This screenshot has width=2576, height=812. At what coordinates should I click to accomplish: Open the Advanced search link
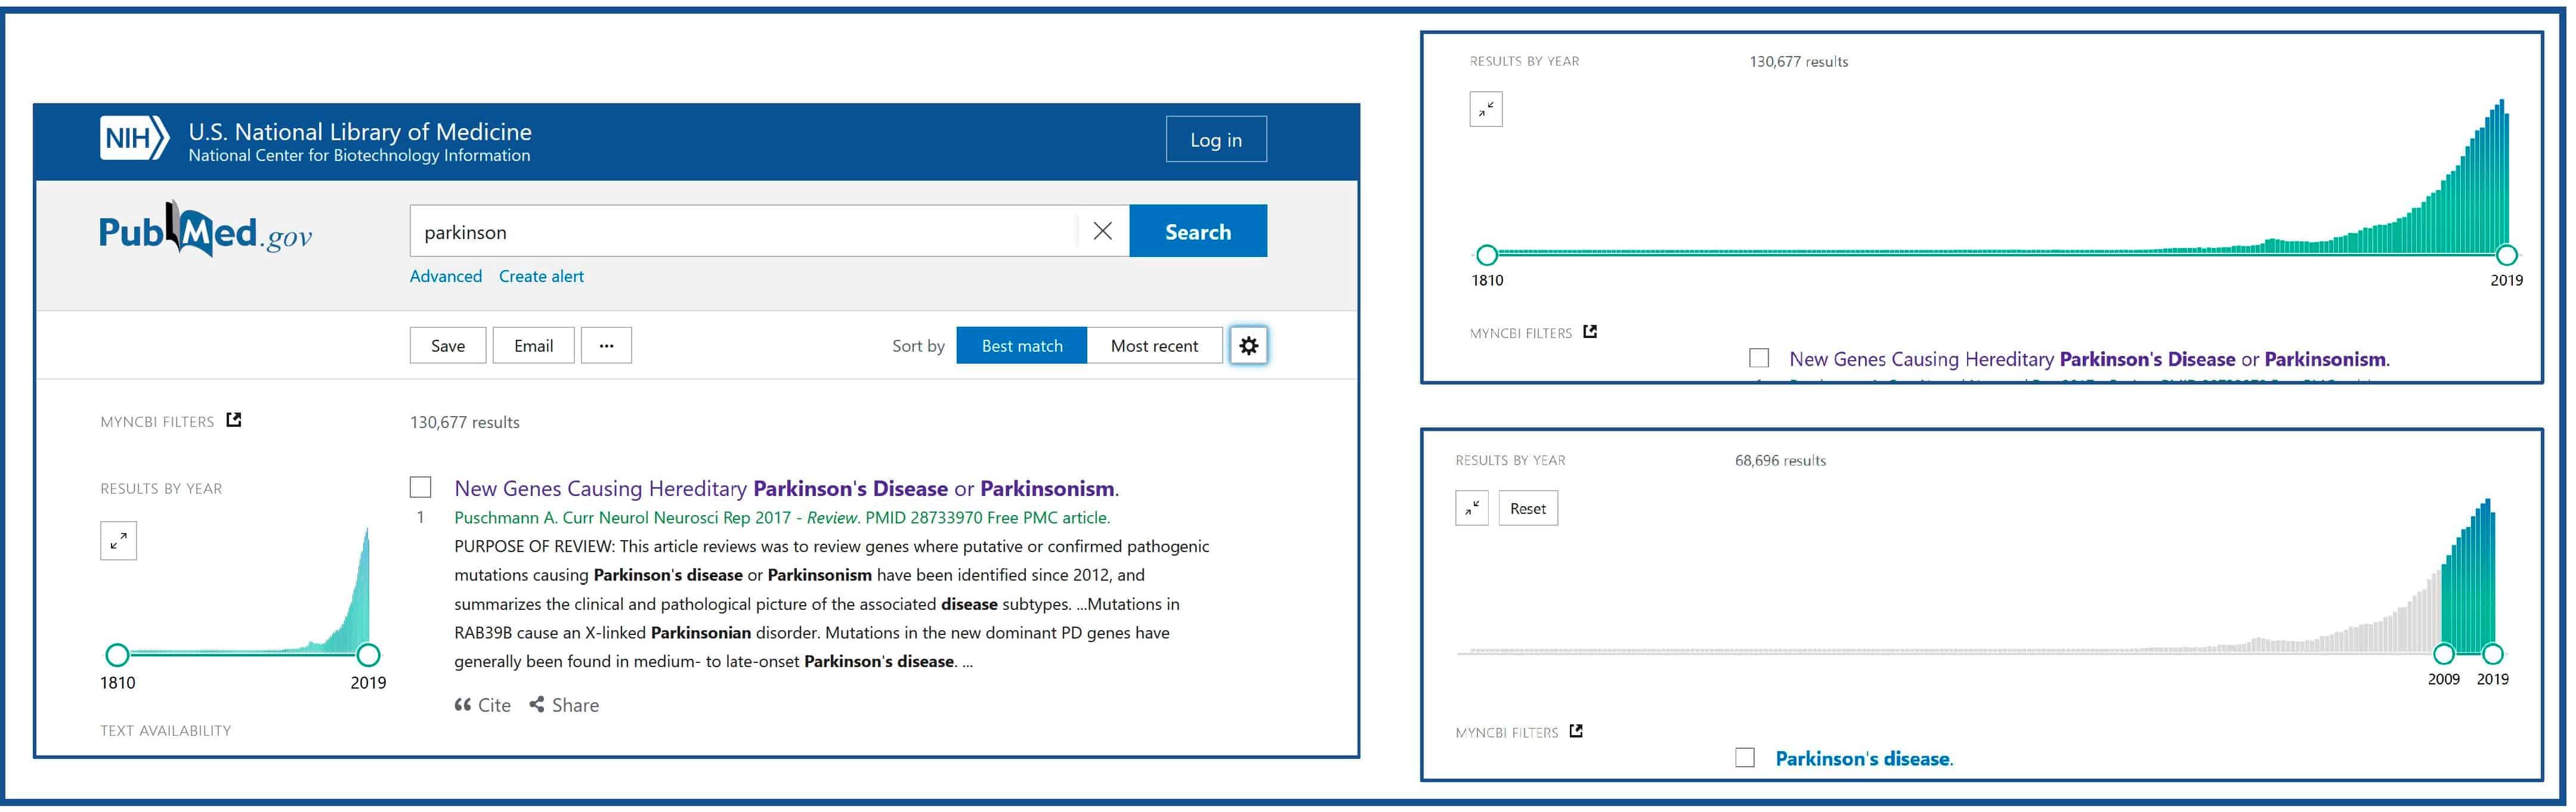coord(446,276)
